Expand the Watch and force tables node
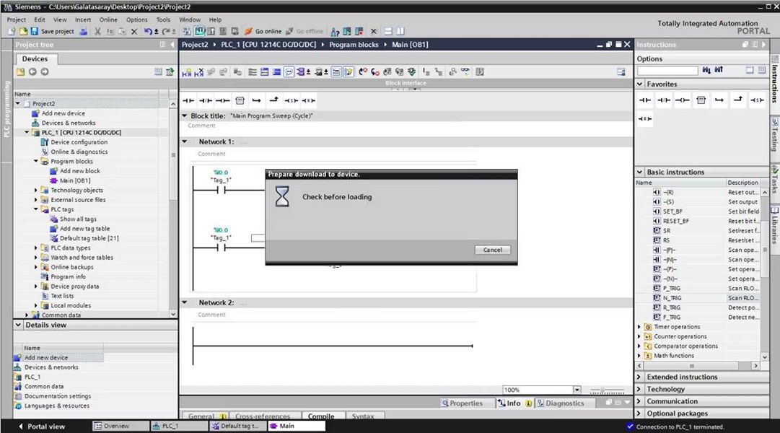The width and height of the screenshot is (780, 433). (x=36, y=258)
